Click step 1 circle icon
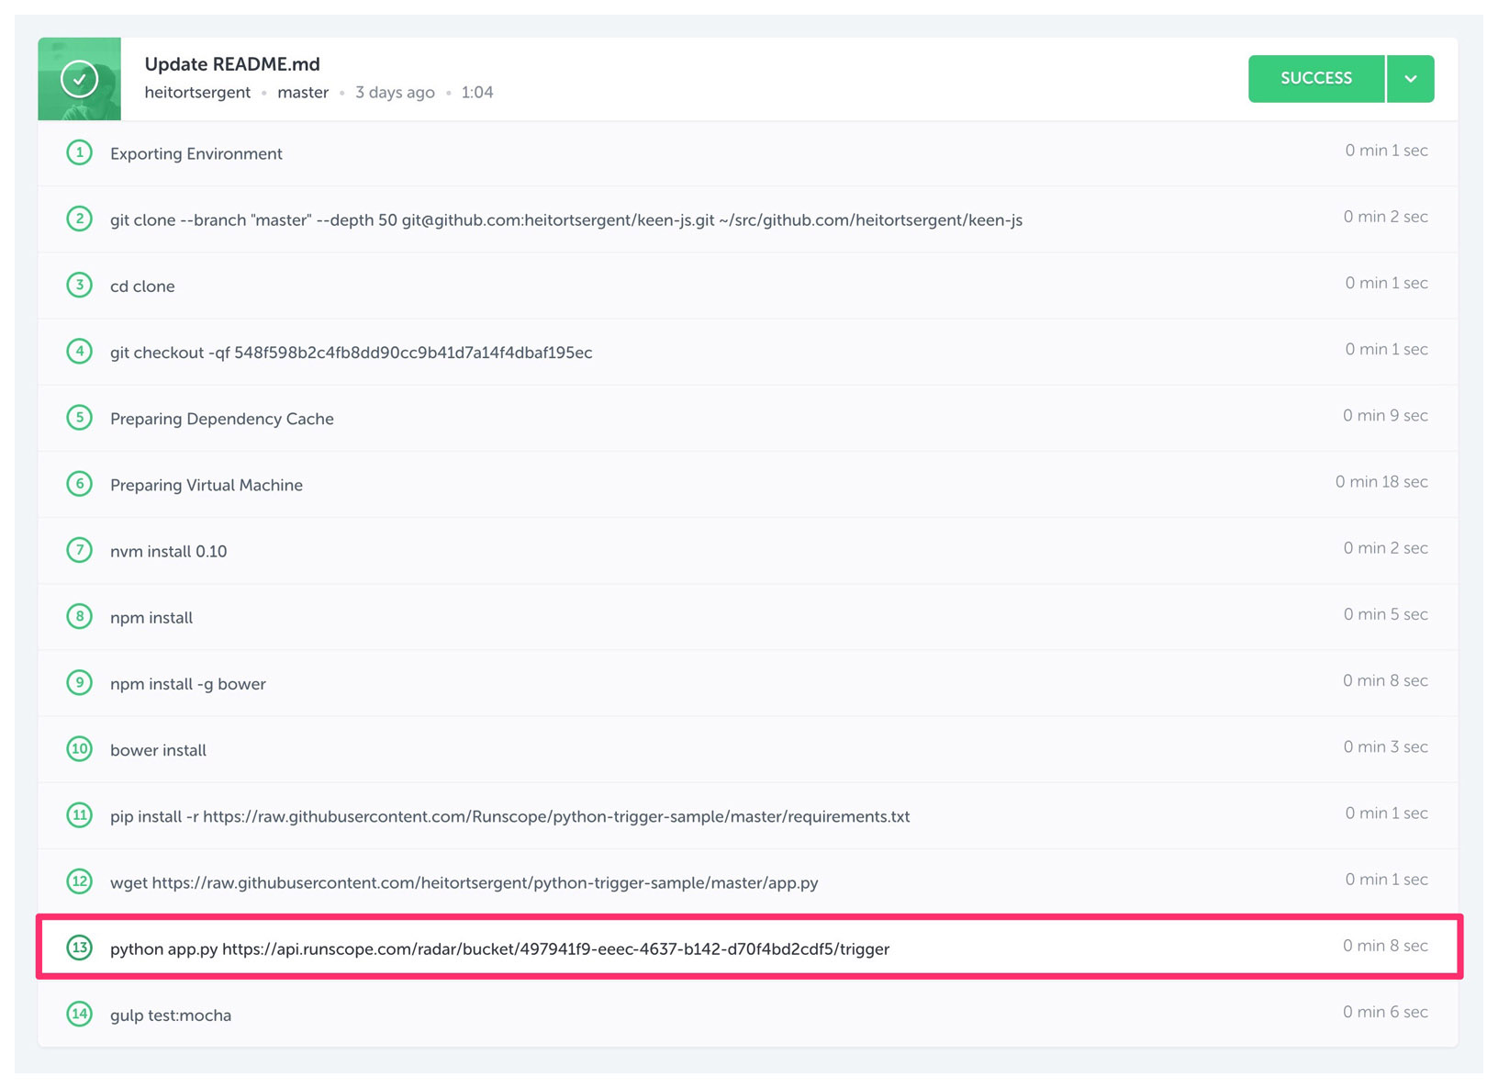This screenshot has height=1088, width=1498. pyautogui.click(x=80, y=152)
